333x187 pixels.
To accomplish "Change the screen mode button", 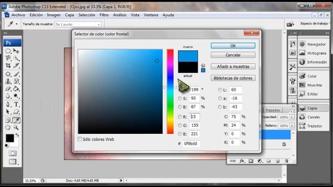I will (x=12, y=162).
